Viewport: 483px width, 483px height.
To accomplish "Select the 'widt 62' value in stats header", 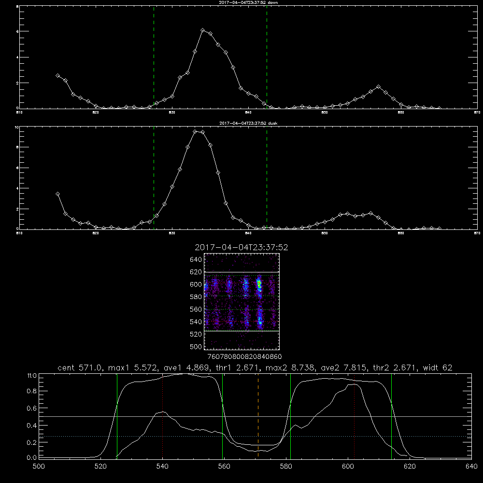I will tap(438, 368).
